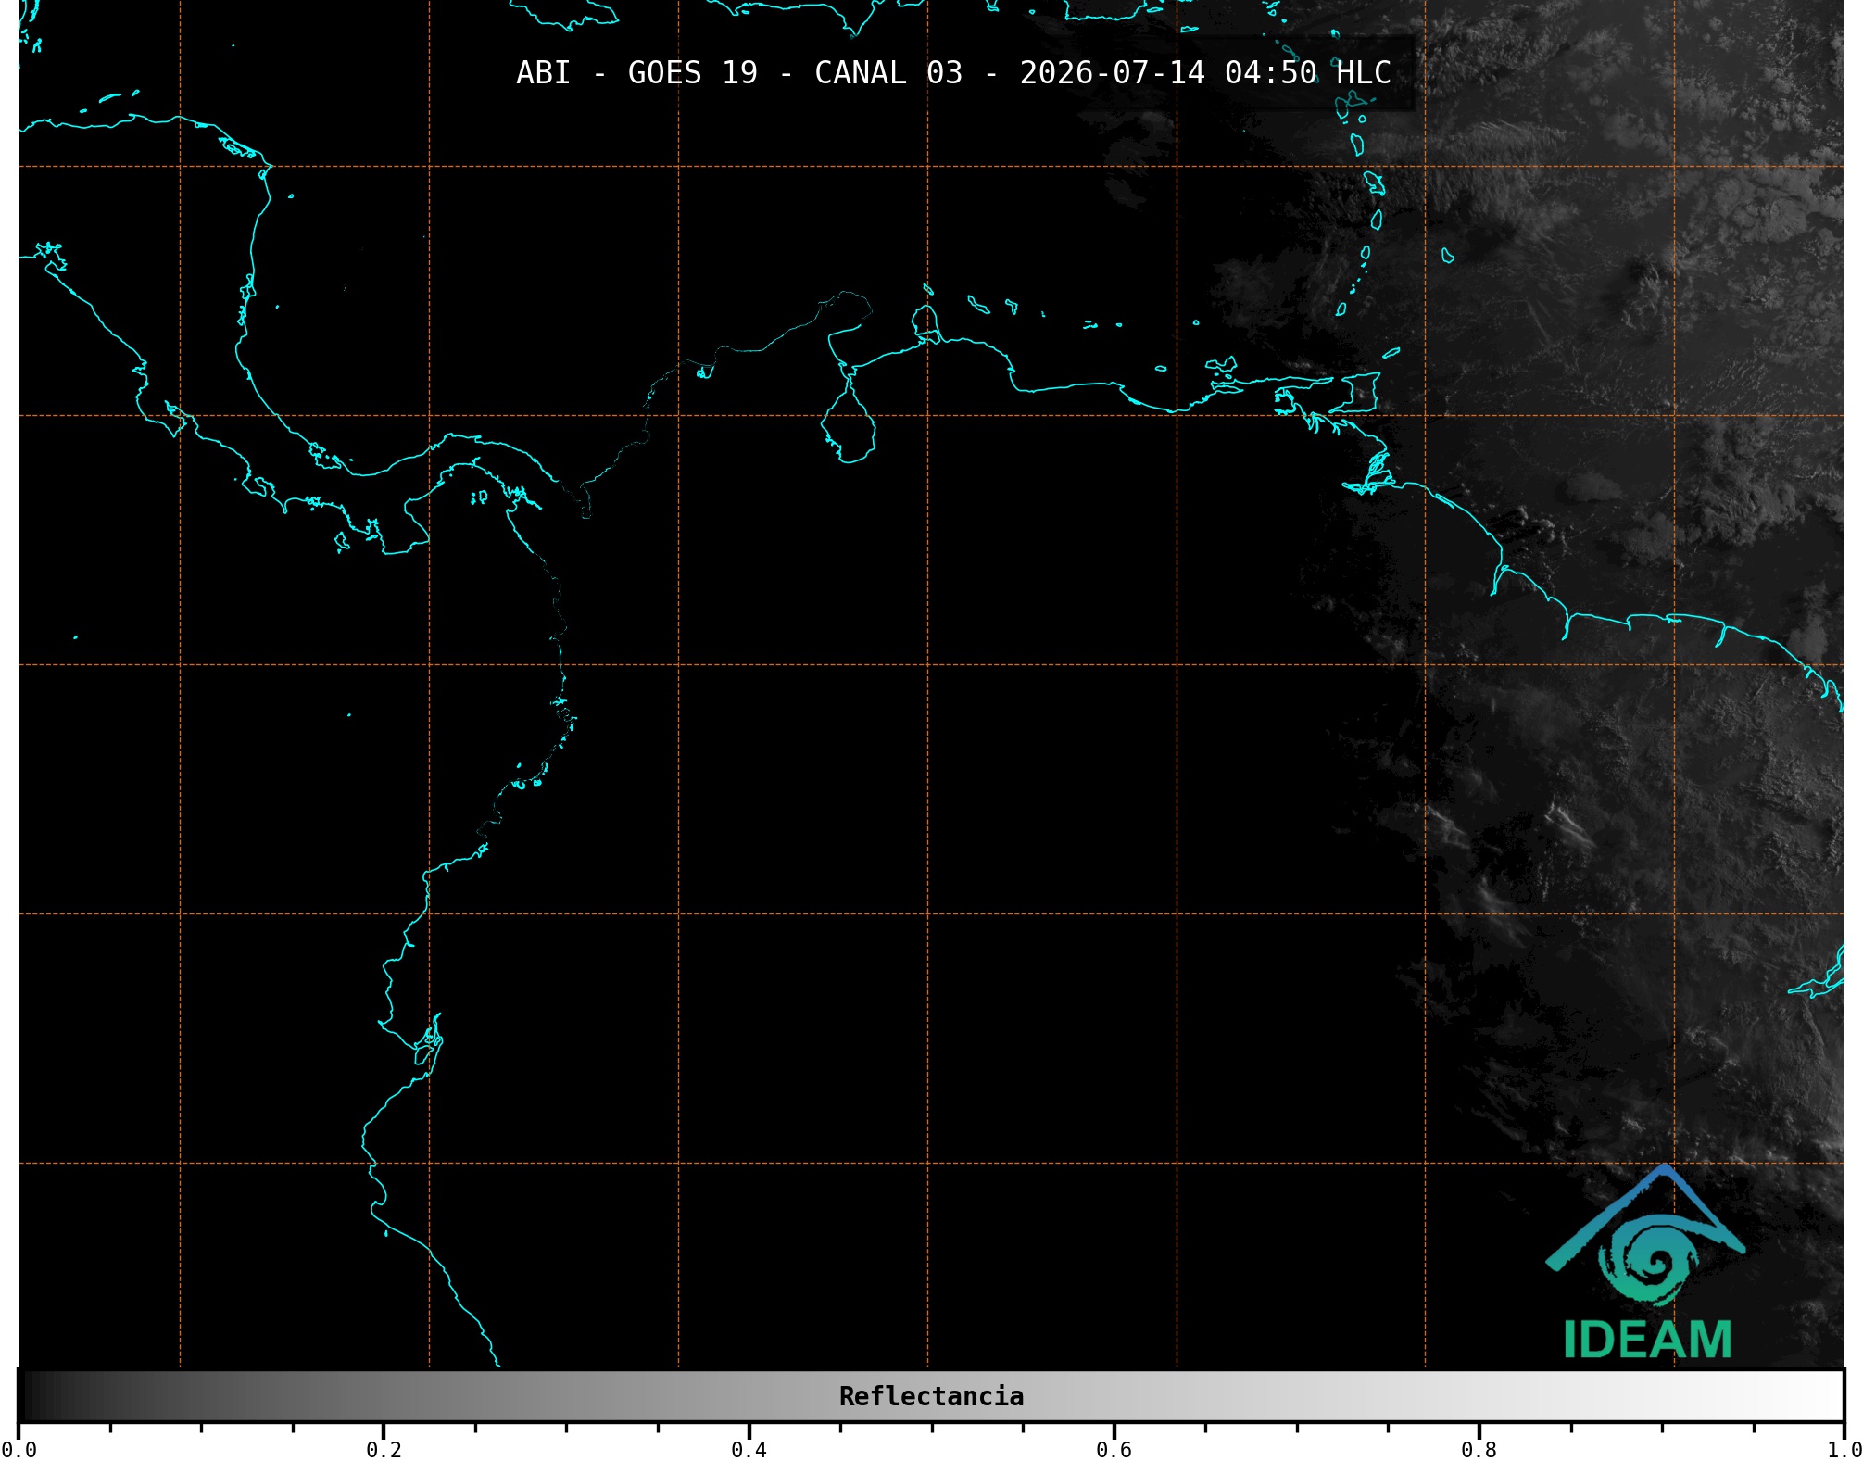This screenshot has width=1863, height=1461.
Task: Click the 0.2 colorbar tick label
Action: tap(384, 1450)
